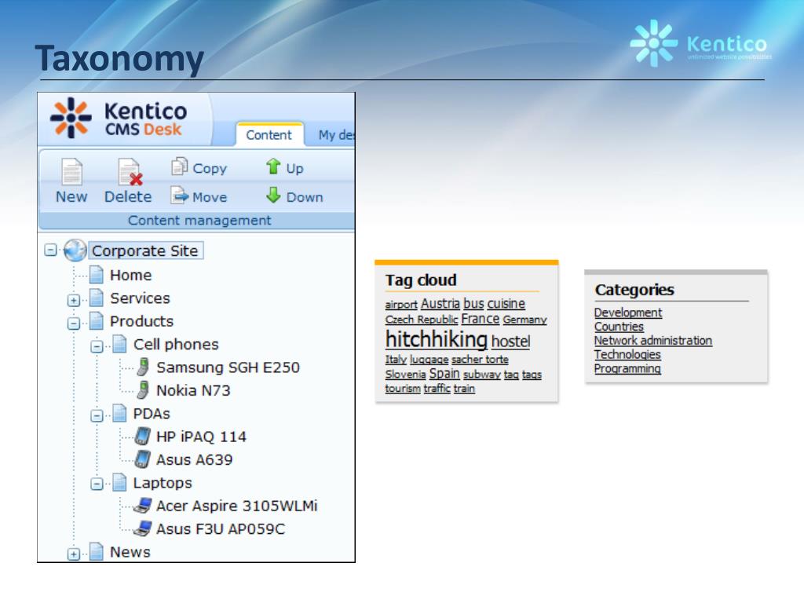Image resolution: width=804 pixels, height=603 pixels.
Task: Open the Network administration category
Action: pyautogui.click(x=653, y=341)
